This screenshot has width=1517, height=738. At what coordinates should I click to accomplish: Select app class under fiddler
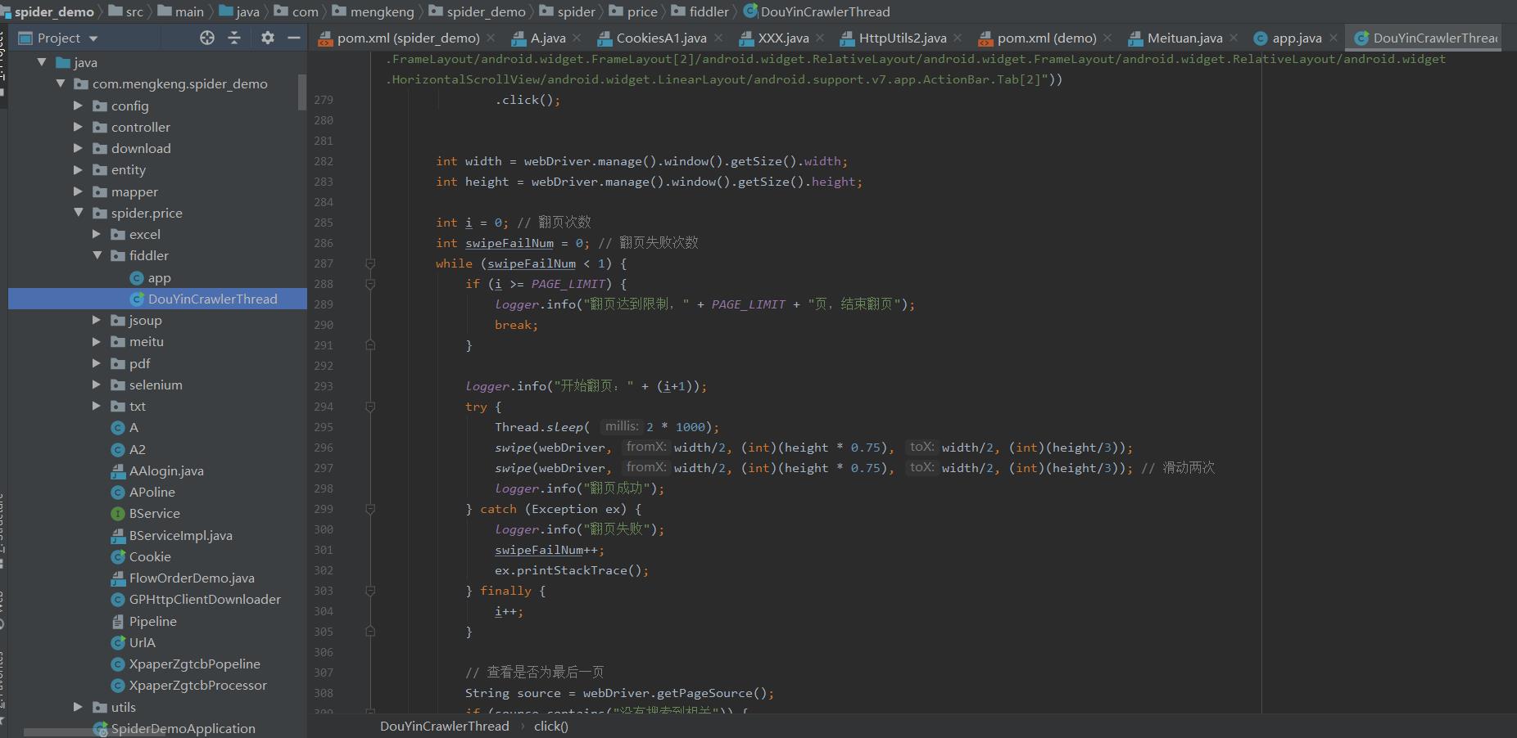pos(151,278)
